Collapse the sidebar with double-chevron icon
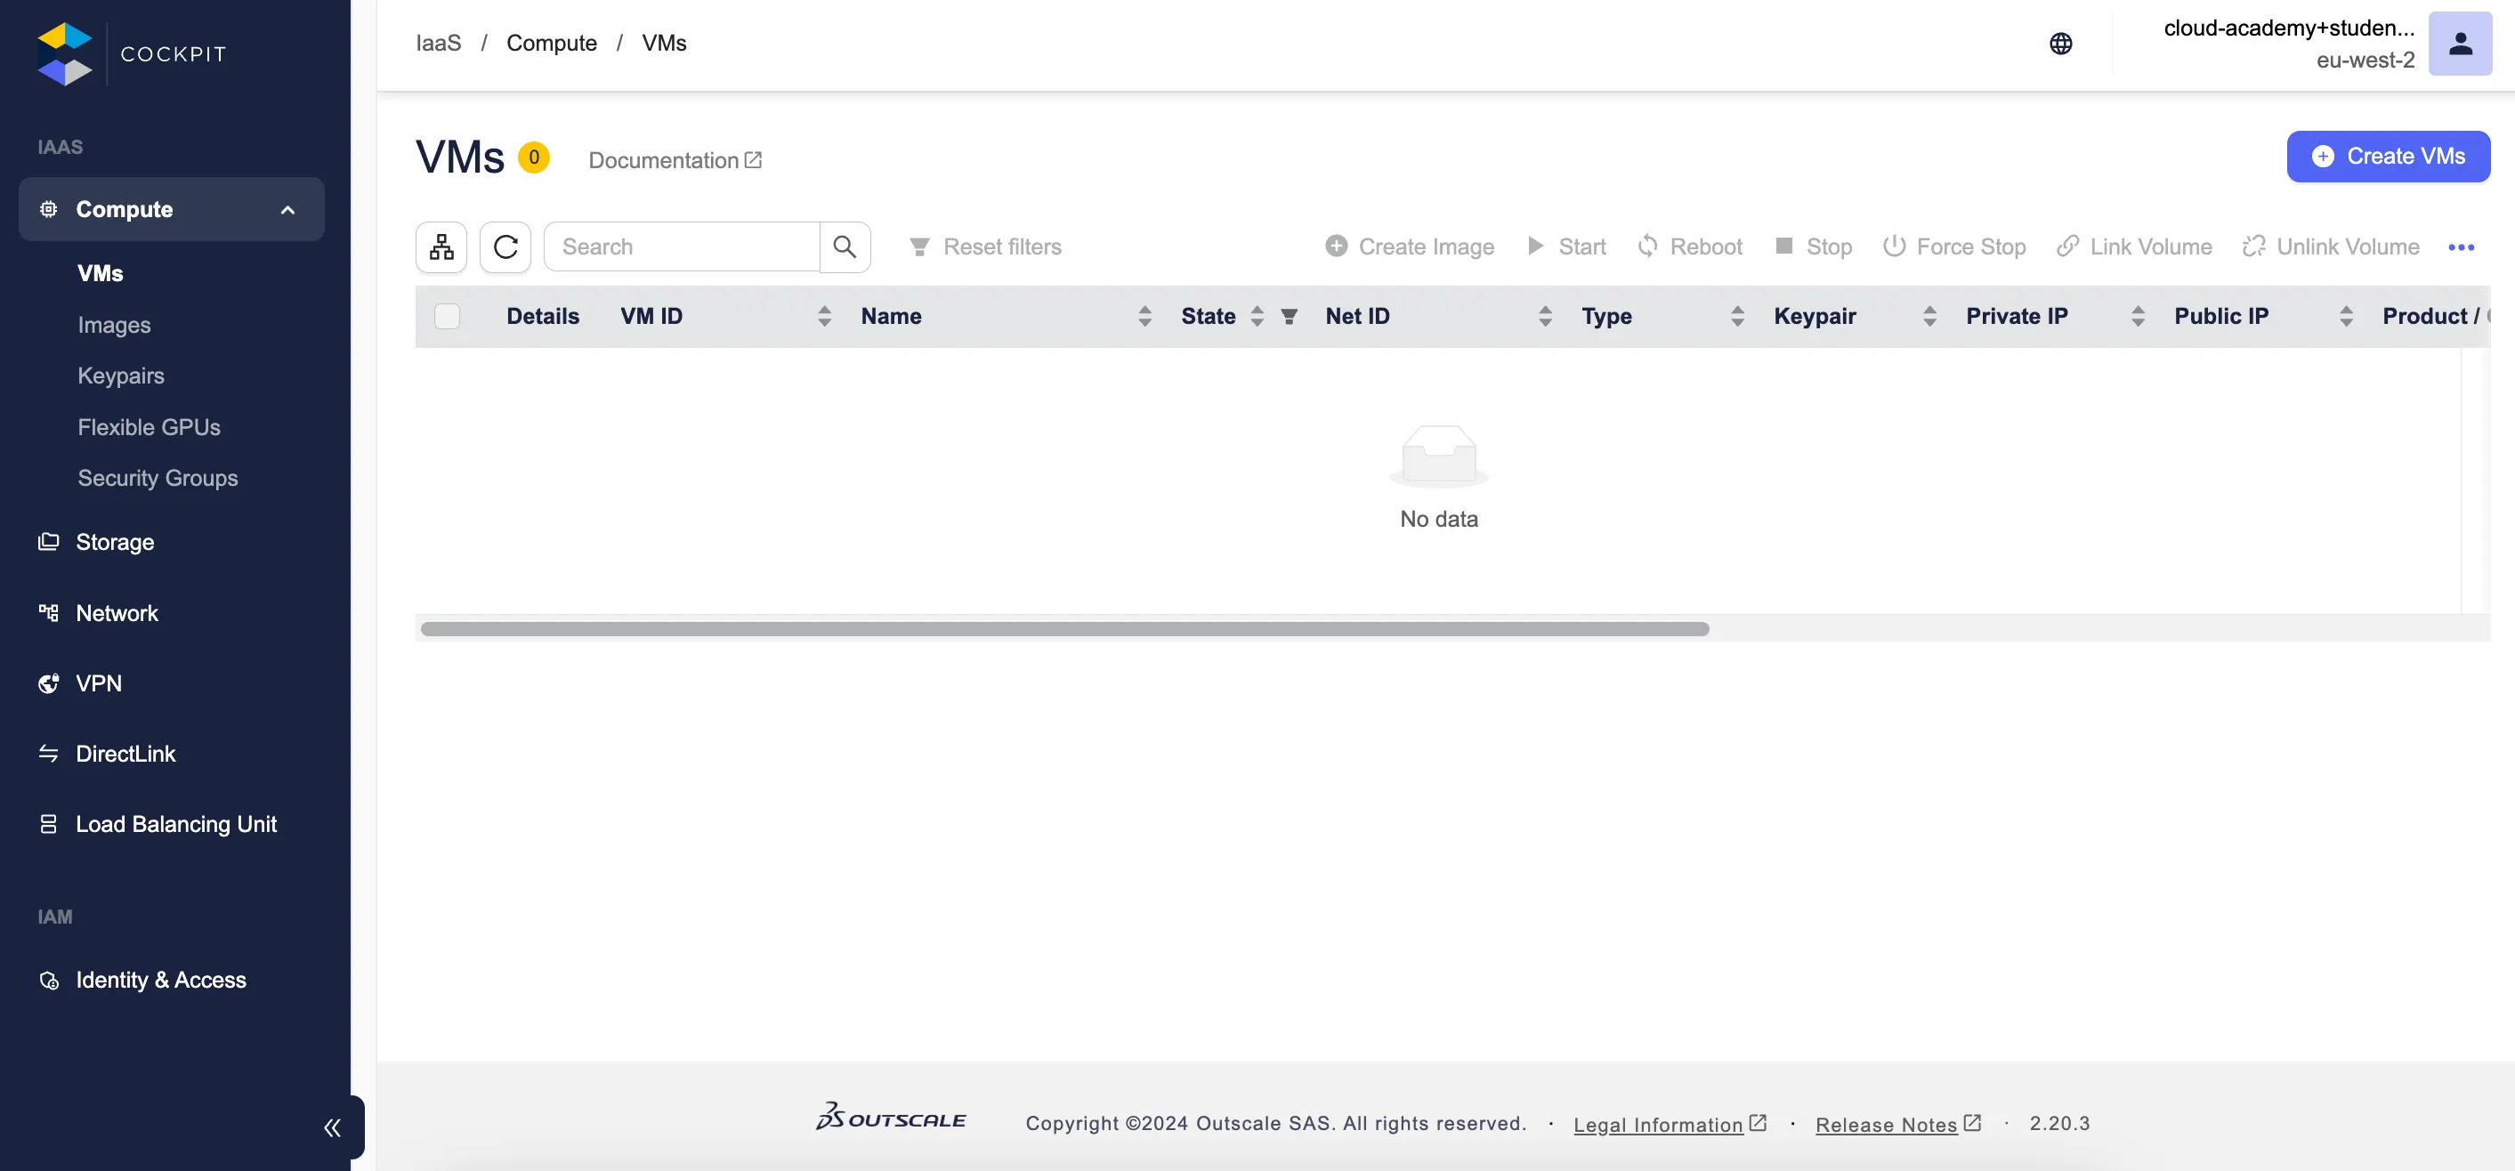2515x1171 pixels. pyautogui.click(x=332, y=1128)
